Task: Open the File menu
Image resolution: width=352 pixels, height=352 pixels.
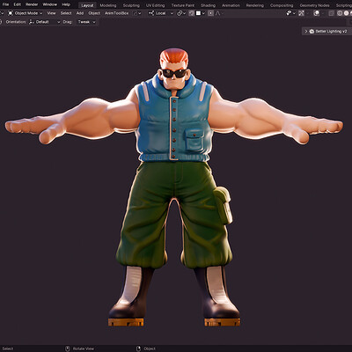Action: [x=5, y=4]
